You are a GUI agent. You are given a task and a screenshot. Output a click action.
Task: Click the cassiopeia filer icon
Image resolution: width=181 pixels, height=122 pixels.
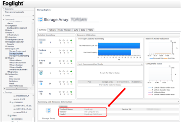13,119
